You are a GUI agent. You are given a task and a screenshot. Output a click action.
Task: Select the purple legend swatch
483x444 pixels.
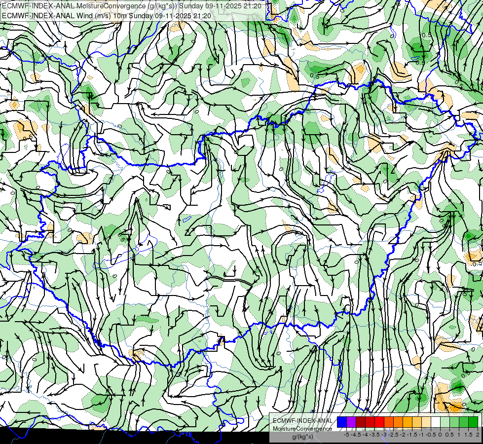pyautogui.click(x=351, y=422)
